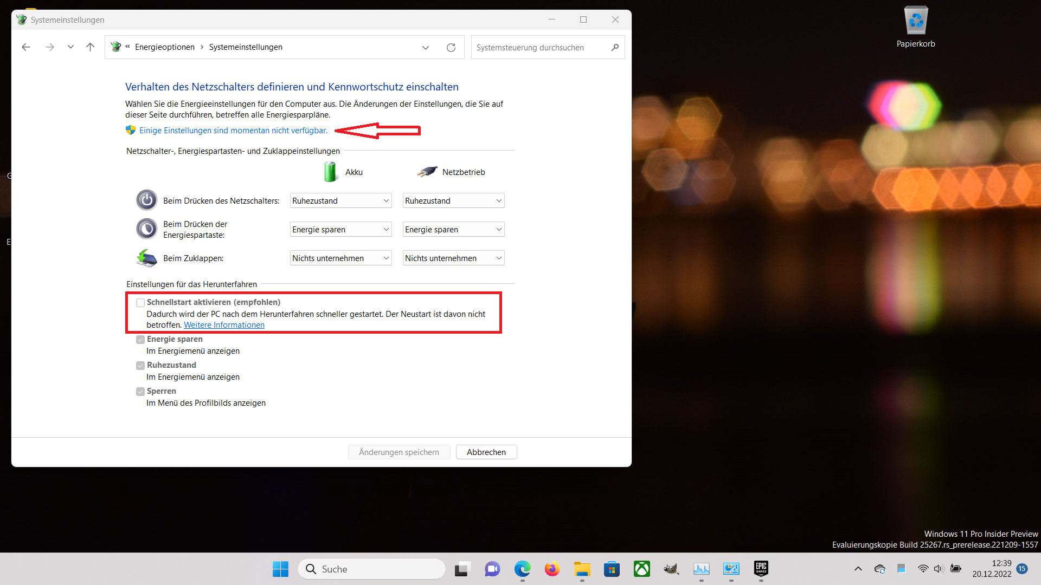Click the Windows Start button
This screenshot has height=585, width=1041.
pos(280,569)
